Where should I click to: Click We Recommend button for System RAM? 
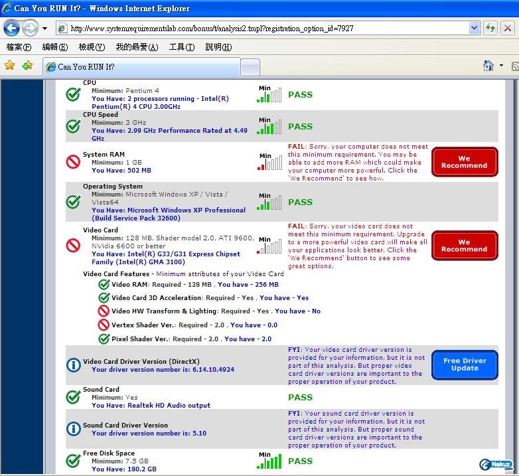(x=464, y=162)
